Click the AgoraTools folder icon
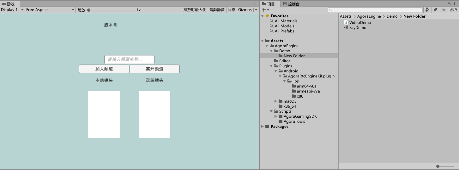 (x=281, y=121)
